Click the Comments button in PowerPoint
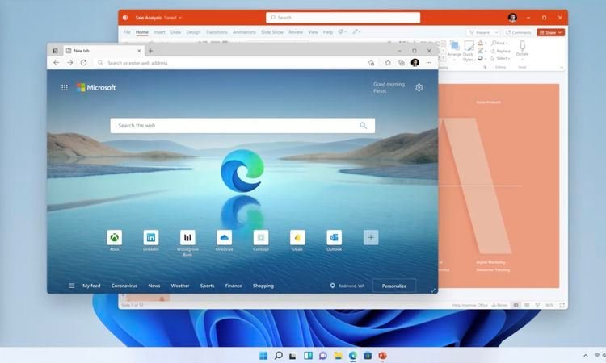The width and height of the screenshot is (606, 363). [x=520, y=32]
